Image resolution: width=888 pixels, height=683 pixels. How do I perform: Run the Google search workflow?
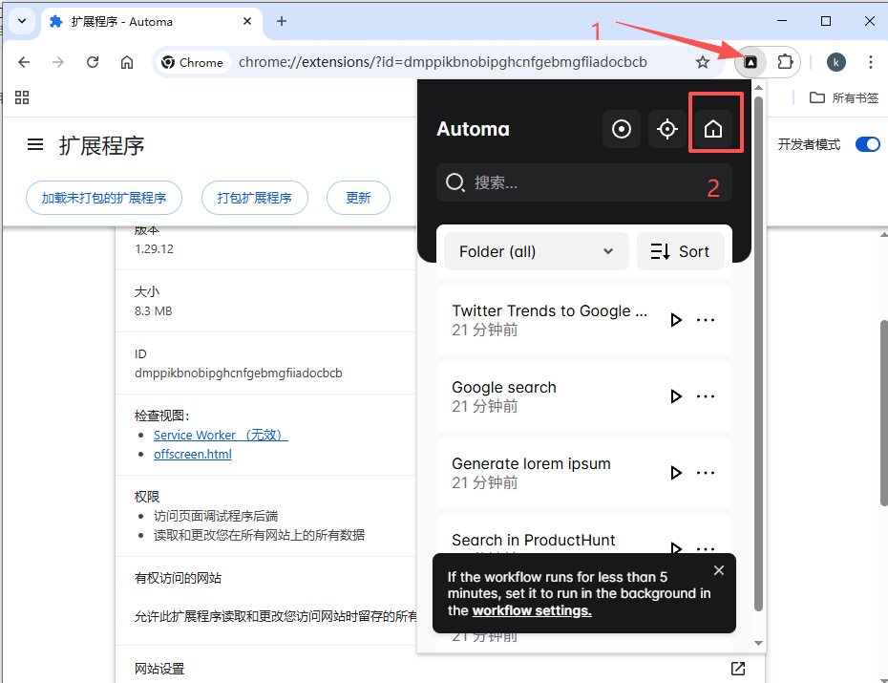676,396
